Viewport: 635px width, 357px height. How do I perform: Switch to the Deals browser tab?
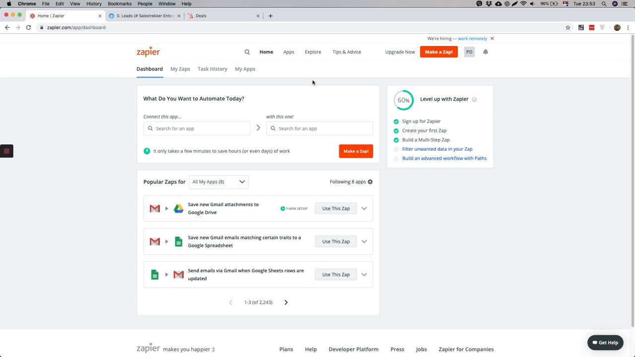point(223,15)
